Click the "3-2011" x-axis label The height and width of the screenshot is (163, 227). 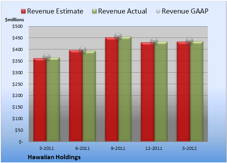pyautogui.click(x=47, y=148)
